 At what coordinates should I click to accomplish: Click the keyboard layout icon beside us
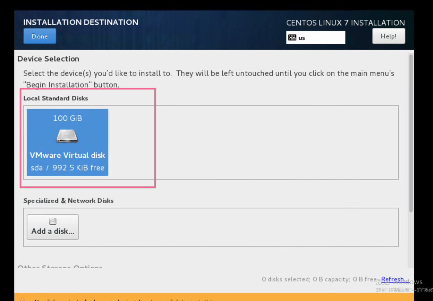[x=292, y=38]
